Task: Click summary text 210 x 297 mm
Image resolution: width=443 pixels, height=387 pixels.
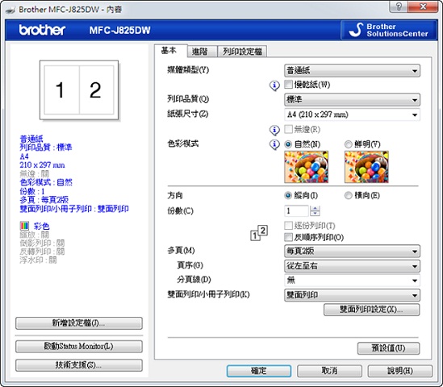Action: (42, 164)
